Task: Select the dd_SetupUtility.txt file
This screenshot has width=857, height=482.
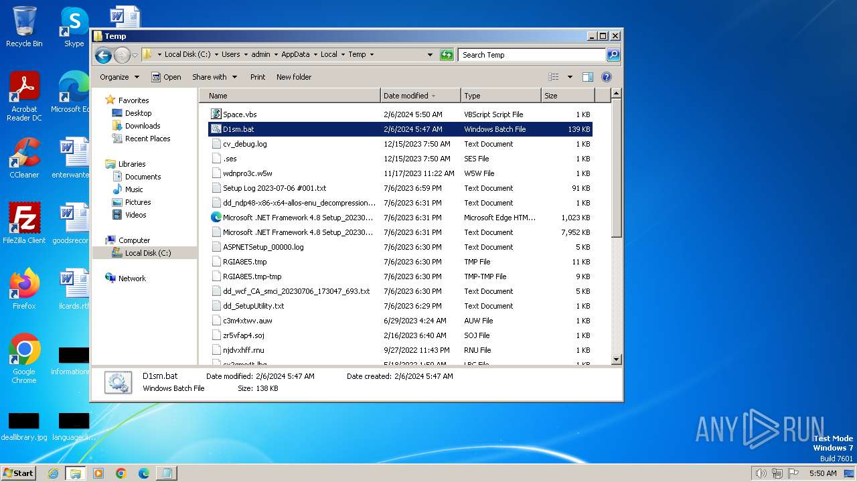Action: (x=400, y=306)
